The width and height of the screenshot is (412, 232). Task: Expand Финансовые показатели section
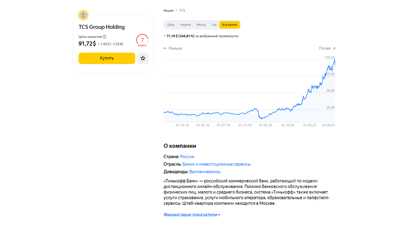coord(192,215)
